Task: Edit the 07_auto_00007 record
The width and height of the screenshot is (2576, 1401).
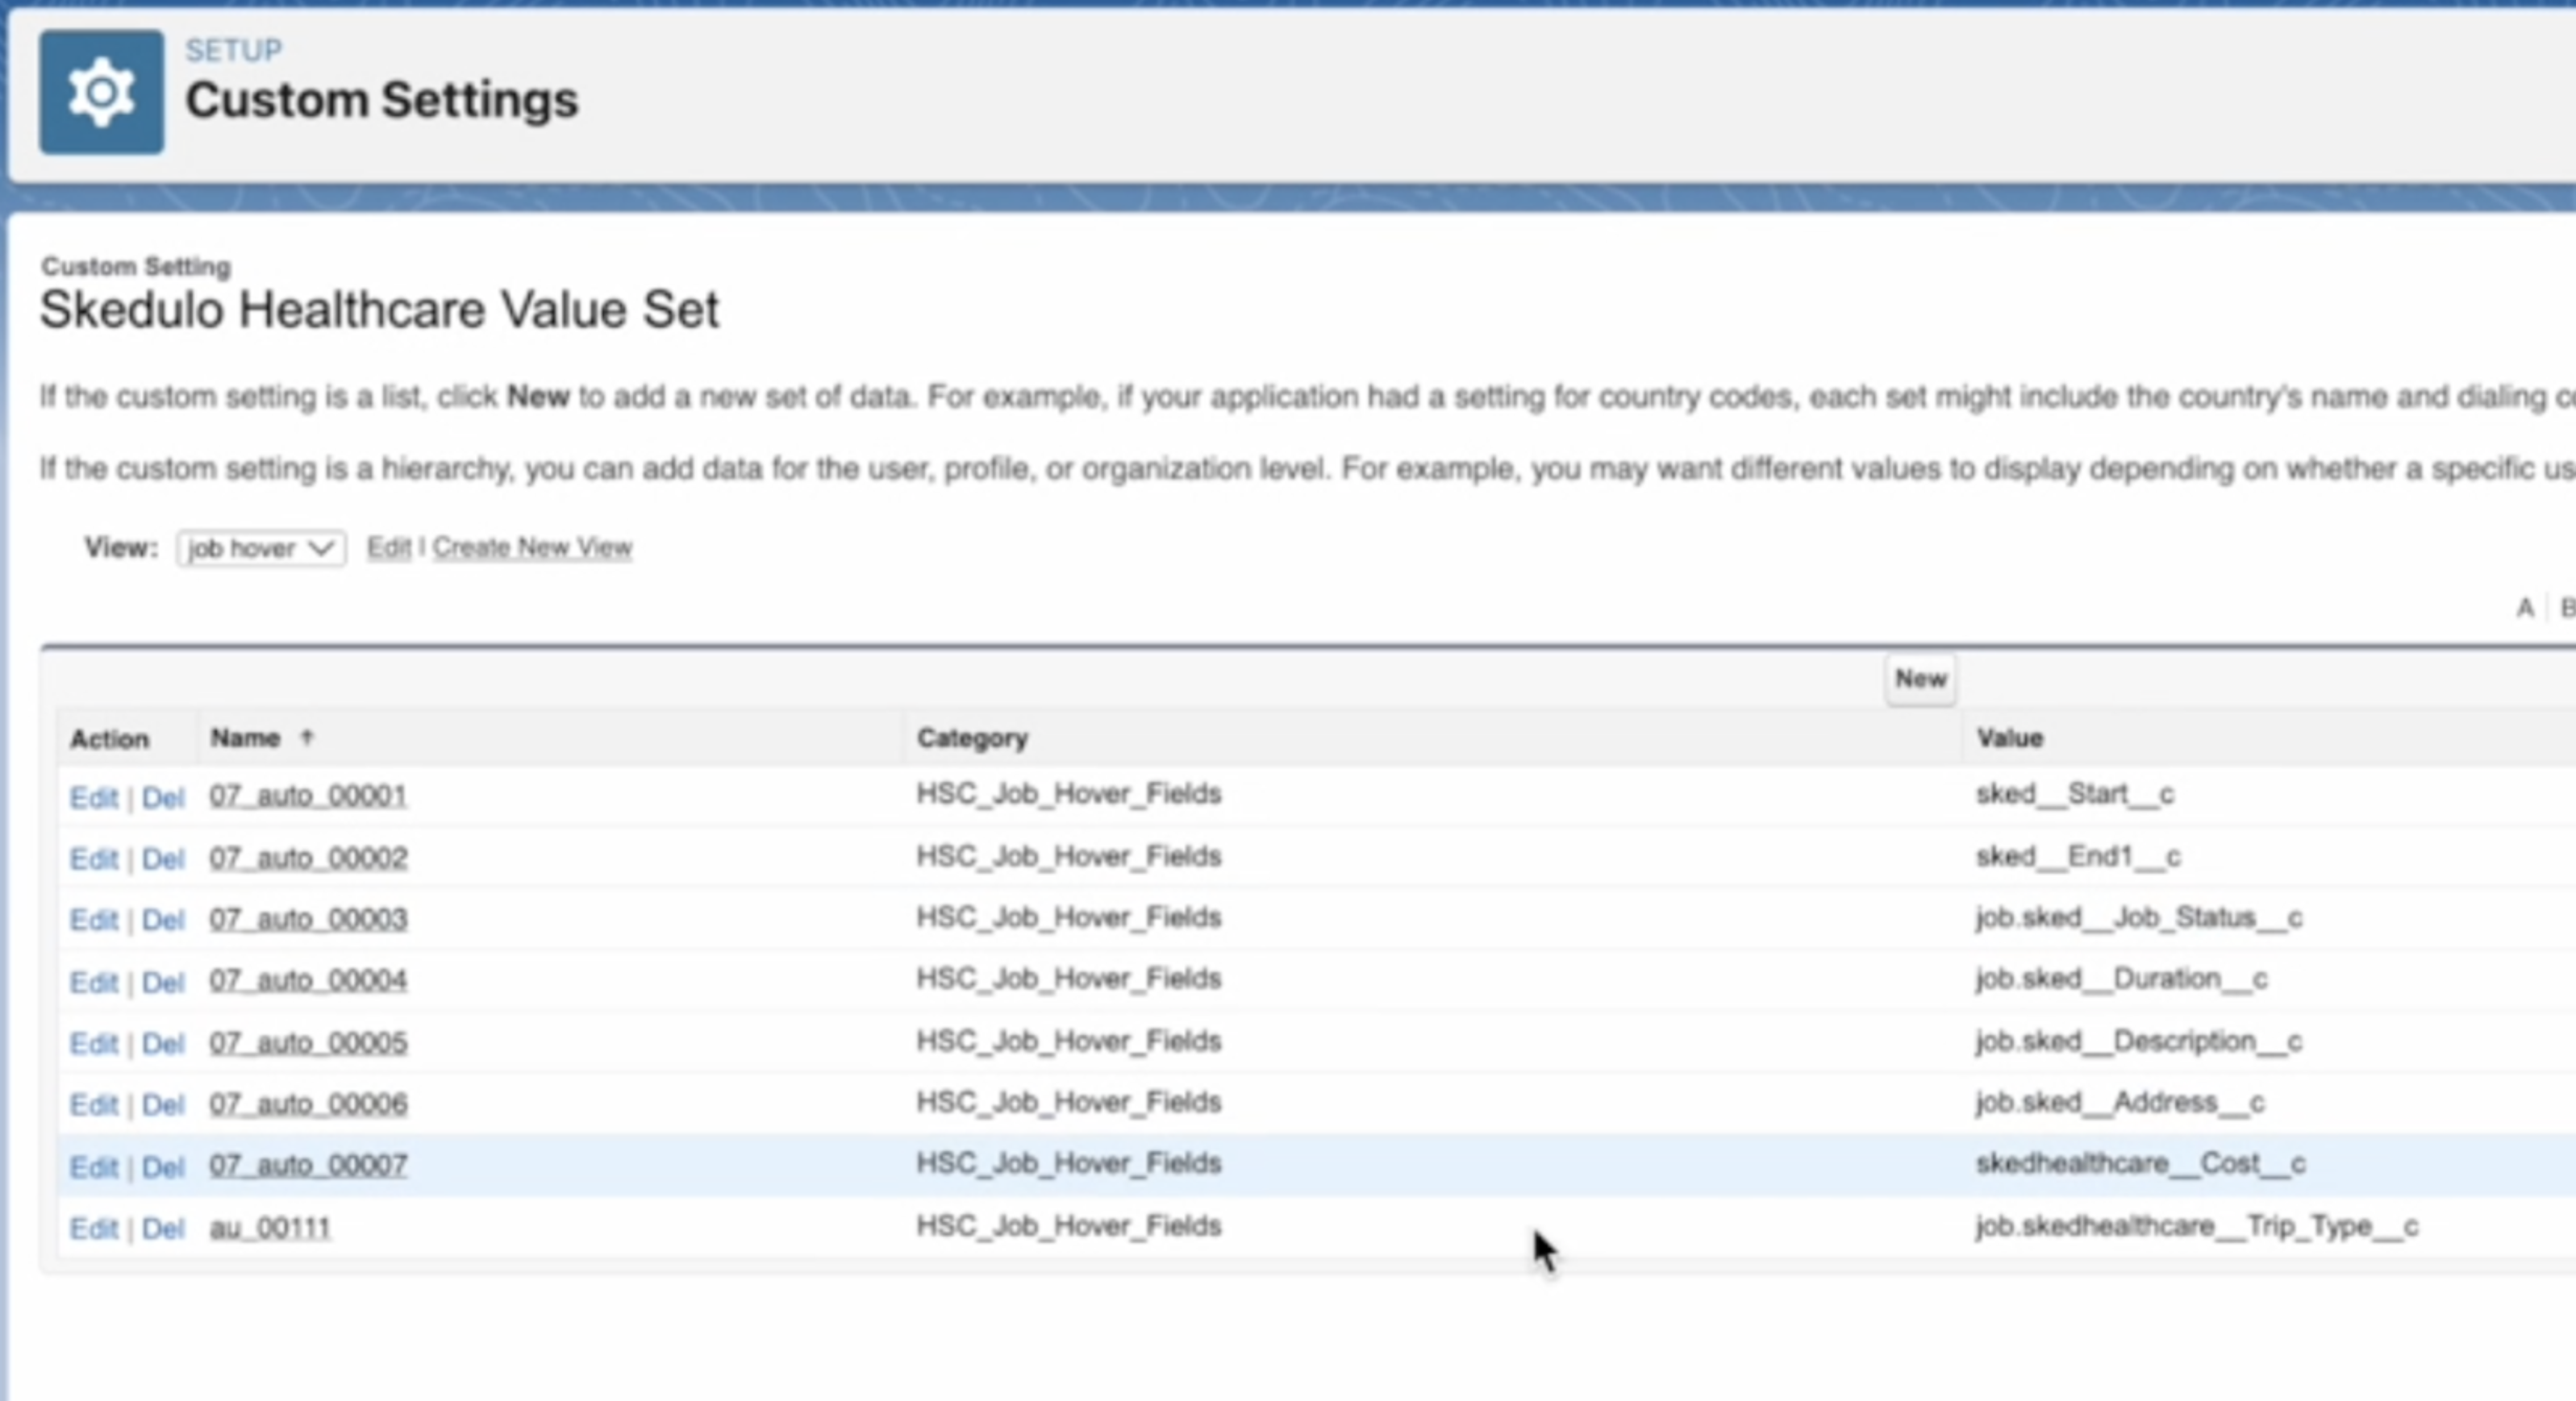Action: tap(94, 1166)
